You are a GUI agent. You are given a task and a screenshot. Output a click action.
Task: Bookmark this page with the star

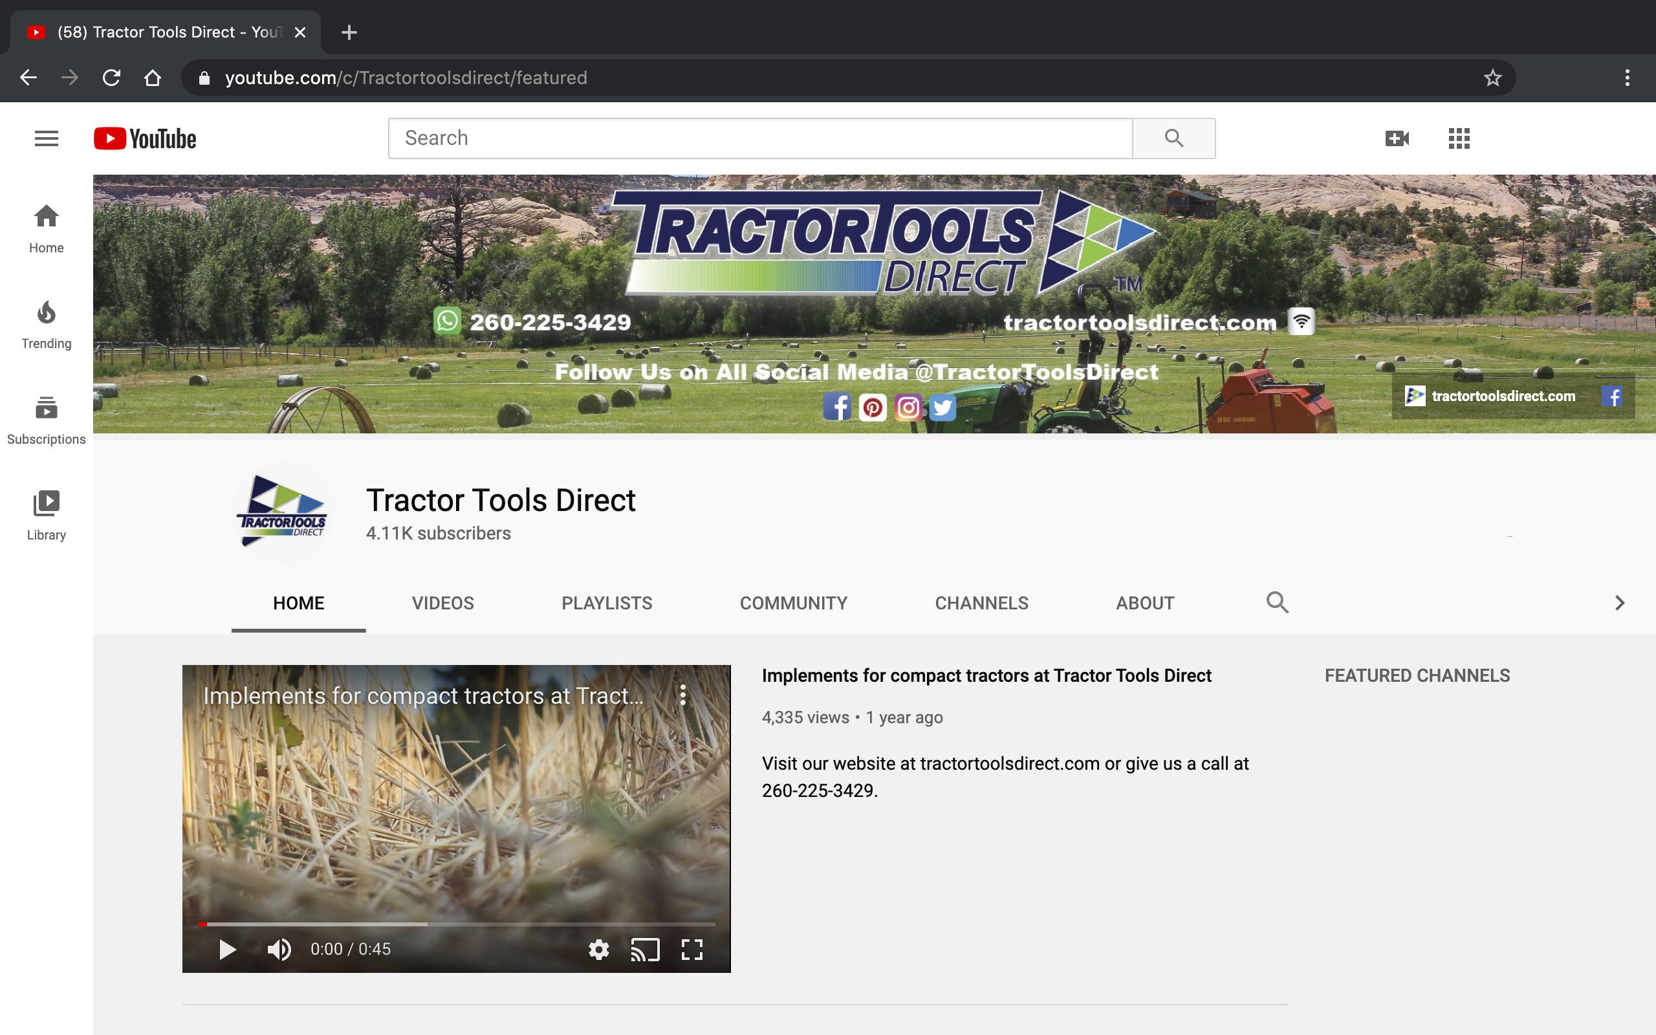pos(1492,78)
